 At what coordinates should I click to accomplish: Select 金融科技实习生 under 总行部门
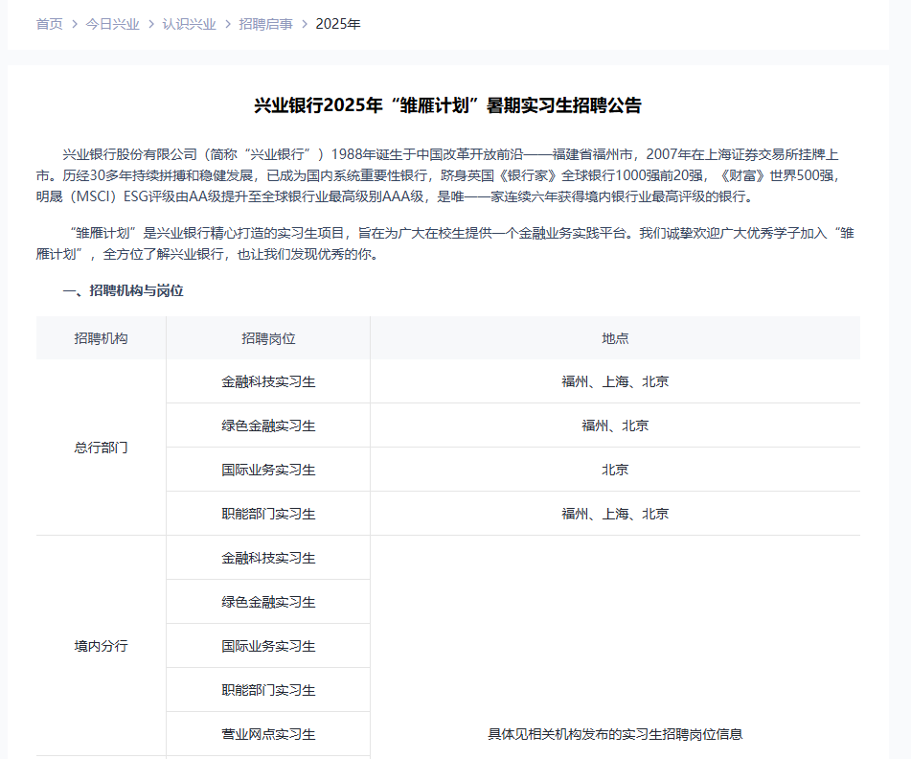(268, 381)
